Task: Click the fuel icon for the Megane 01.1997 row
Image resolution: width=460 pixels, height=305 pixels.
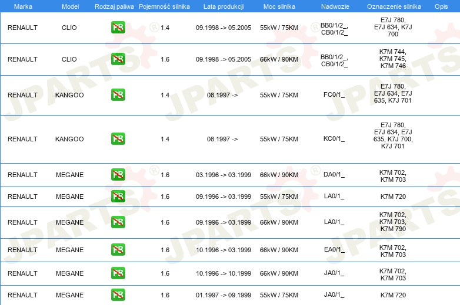Action: [x=118, y=295]
